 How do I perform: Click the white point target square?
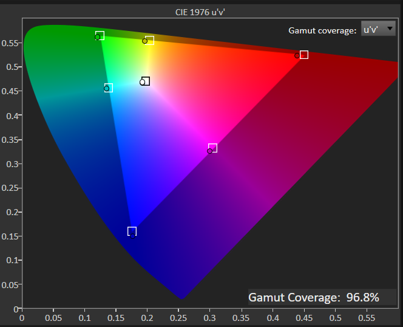[146, 81]
